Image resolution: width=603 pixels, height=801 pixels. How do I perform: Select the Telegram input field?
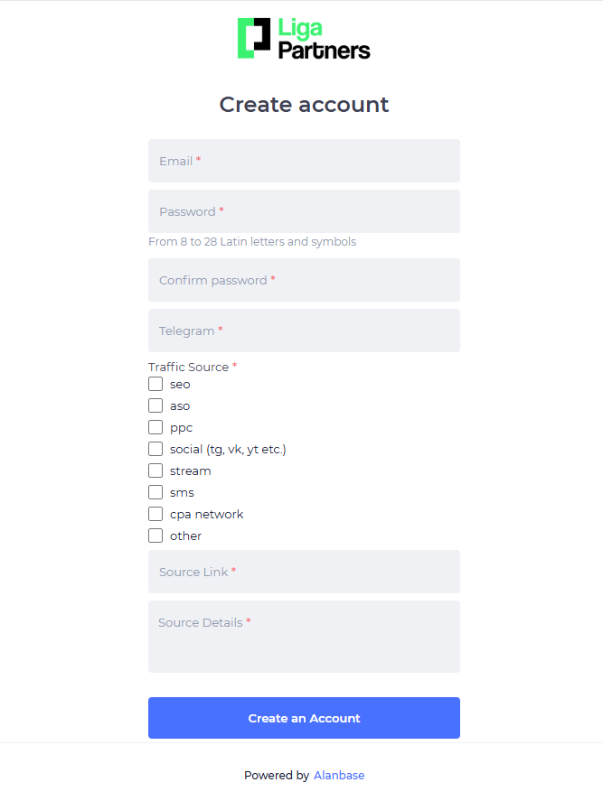(304, 331)
